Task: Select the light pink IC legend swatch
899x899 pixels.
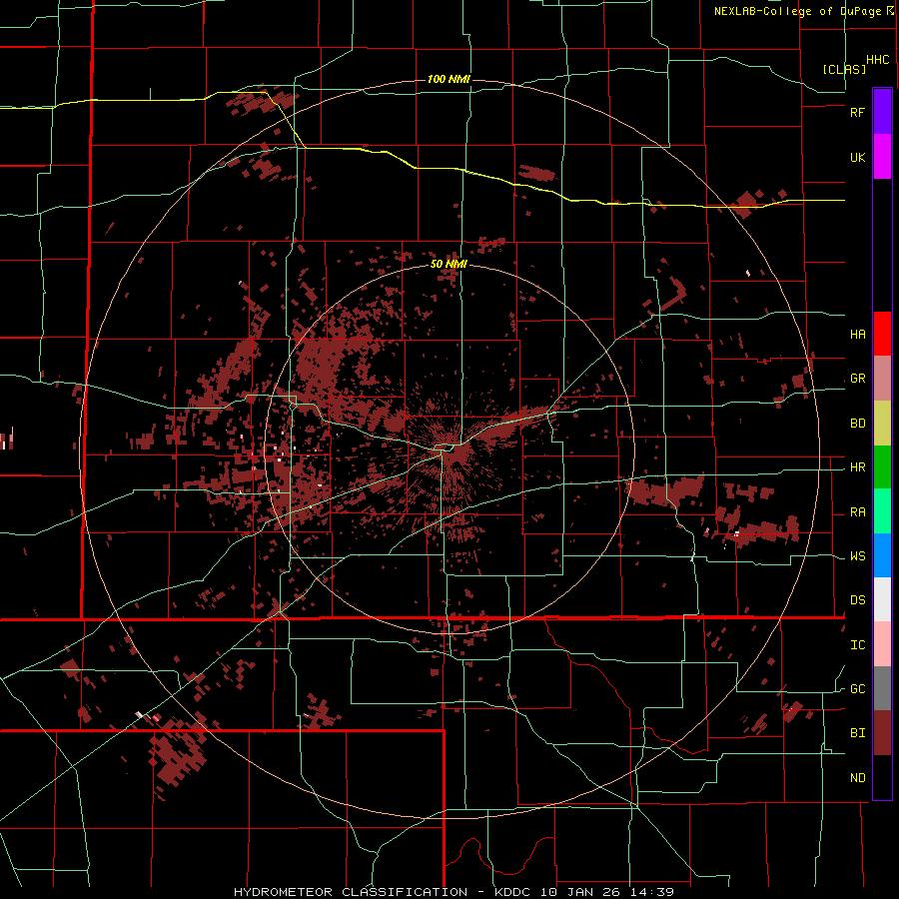Action: 882,644
